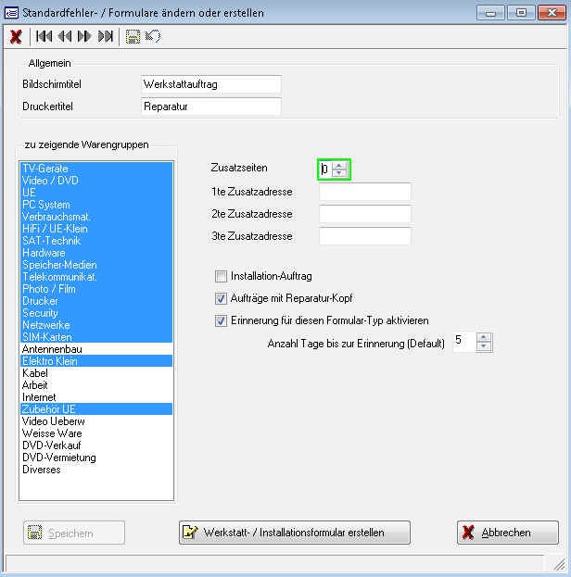Viewport: 571px width, 577px height.
Task: Uncheck Aufträge mit Reparatur-Kopf
Action: [x=221, y=298]
